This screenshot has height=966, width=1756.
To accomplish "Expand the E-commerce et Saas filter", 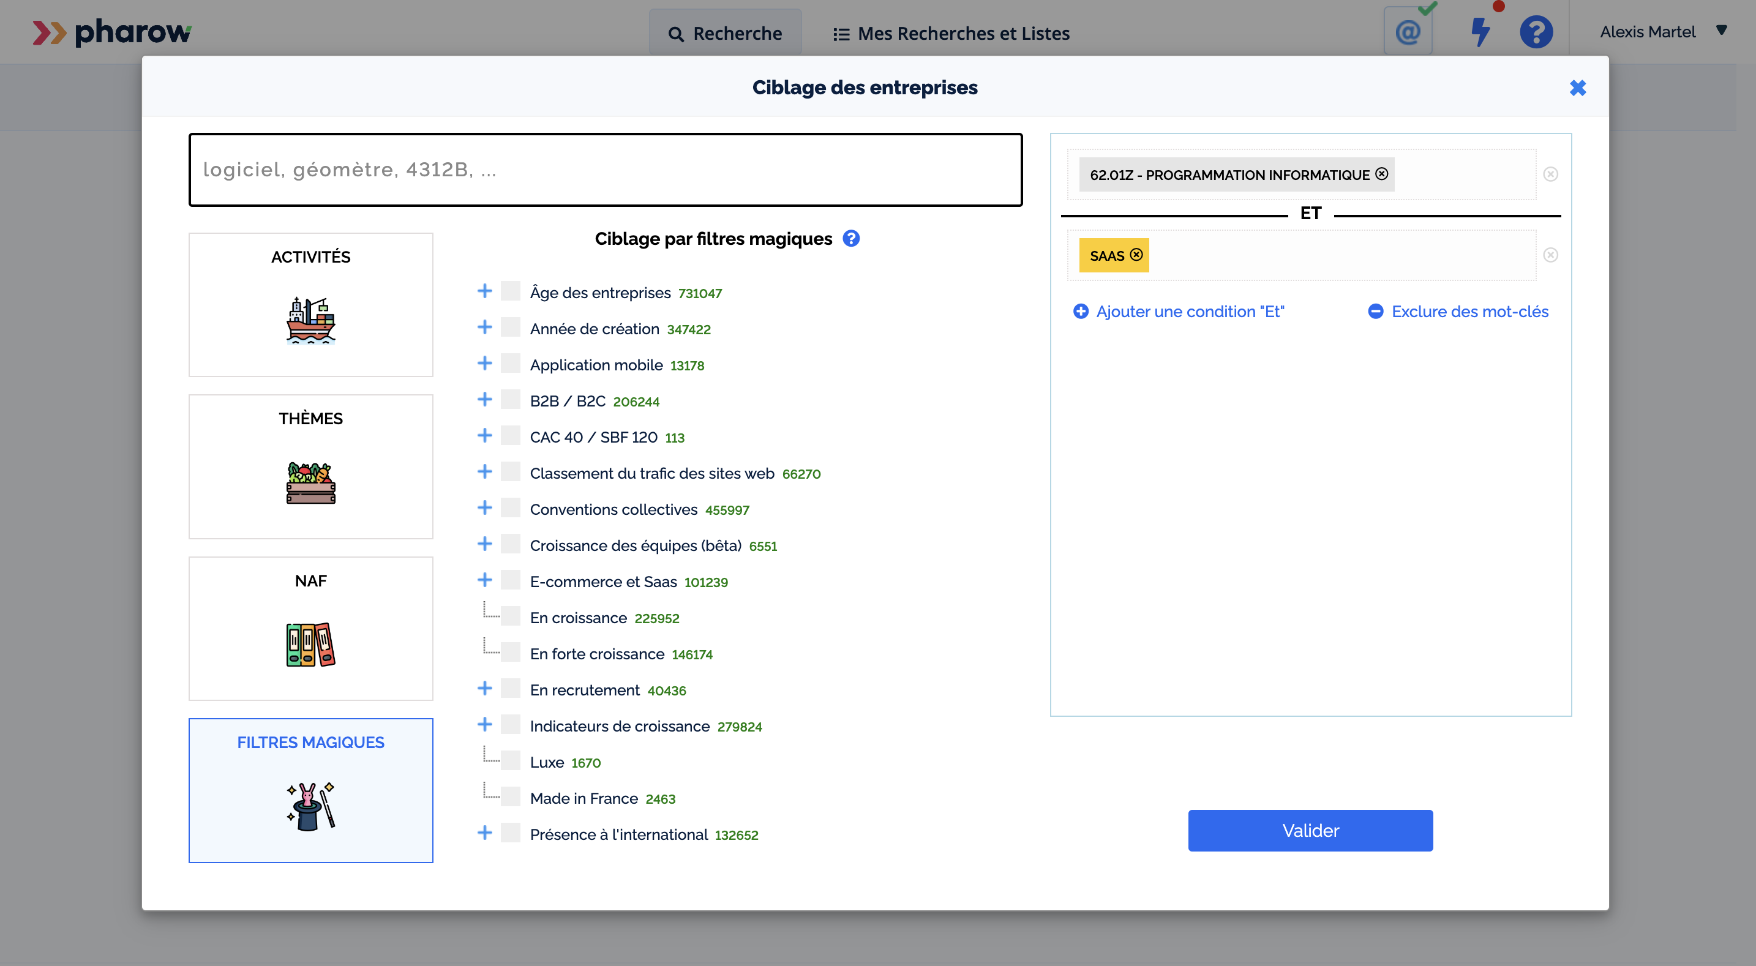I will [485, 580].
